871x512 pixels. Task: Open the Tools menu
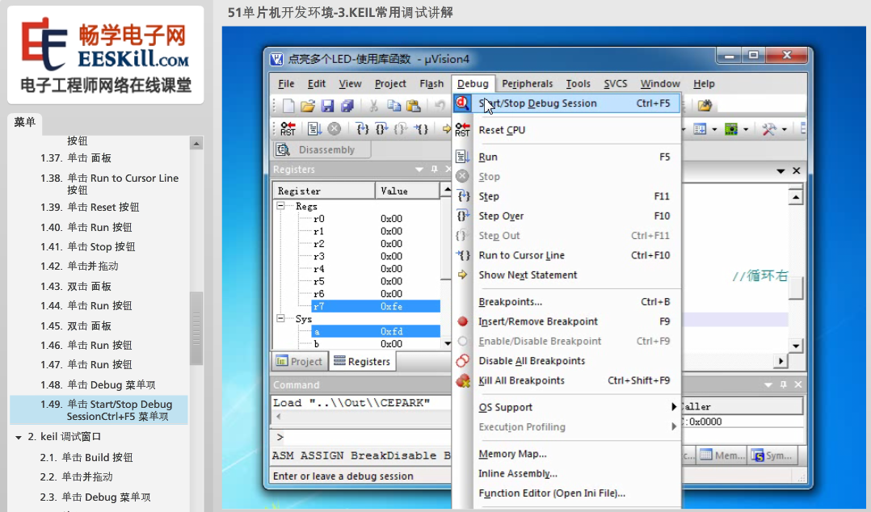point(578,83)
